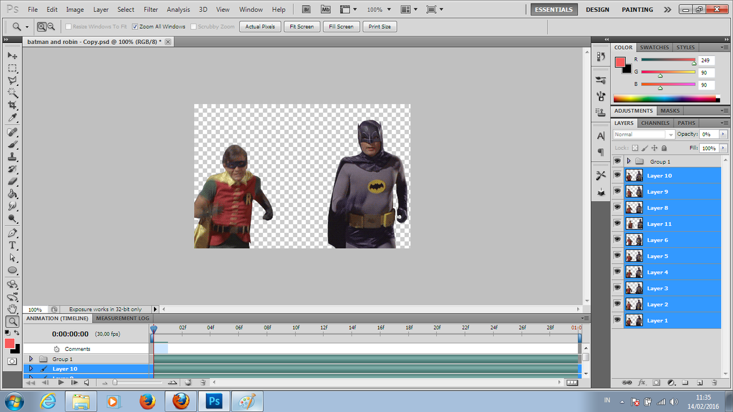Open the Analysis menu
This screenshot has width=733, height=412.
click(x=178, y=10)
